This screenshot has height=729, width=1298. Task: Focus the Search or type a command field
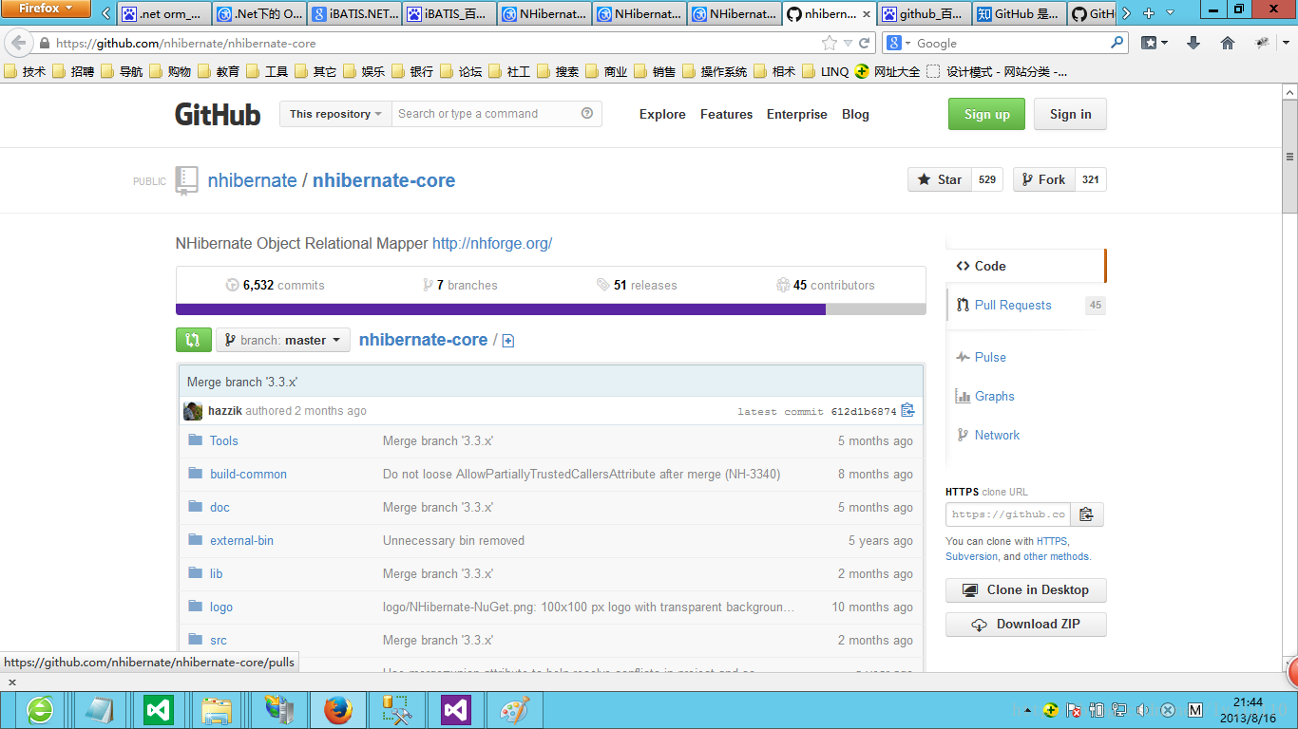point(496,114)
